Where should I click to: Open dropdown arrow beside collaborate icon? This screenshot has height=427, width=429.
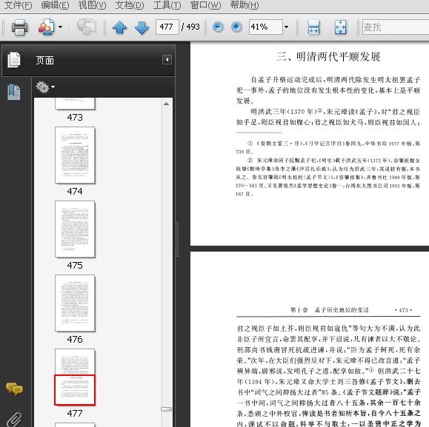click(x=60, y=27)
